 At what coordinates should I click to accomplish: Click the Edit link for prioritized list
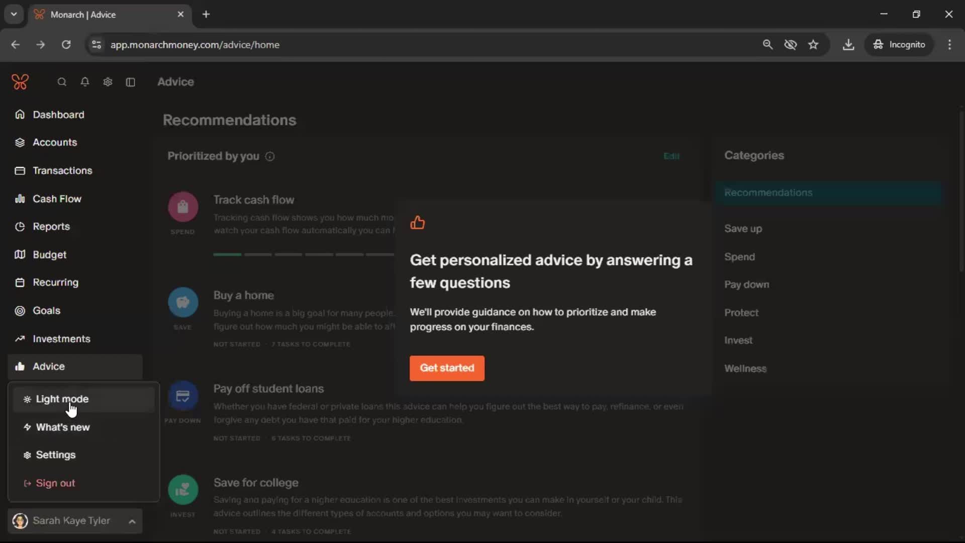tap(671, 156)
